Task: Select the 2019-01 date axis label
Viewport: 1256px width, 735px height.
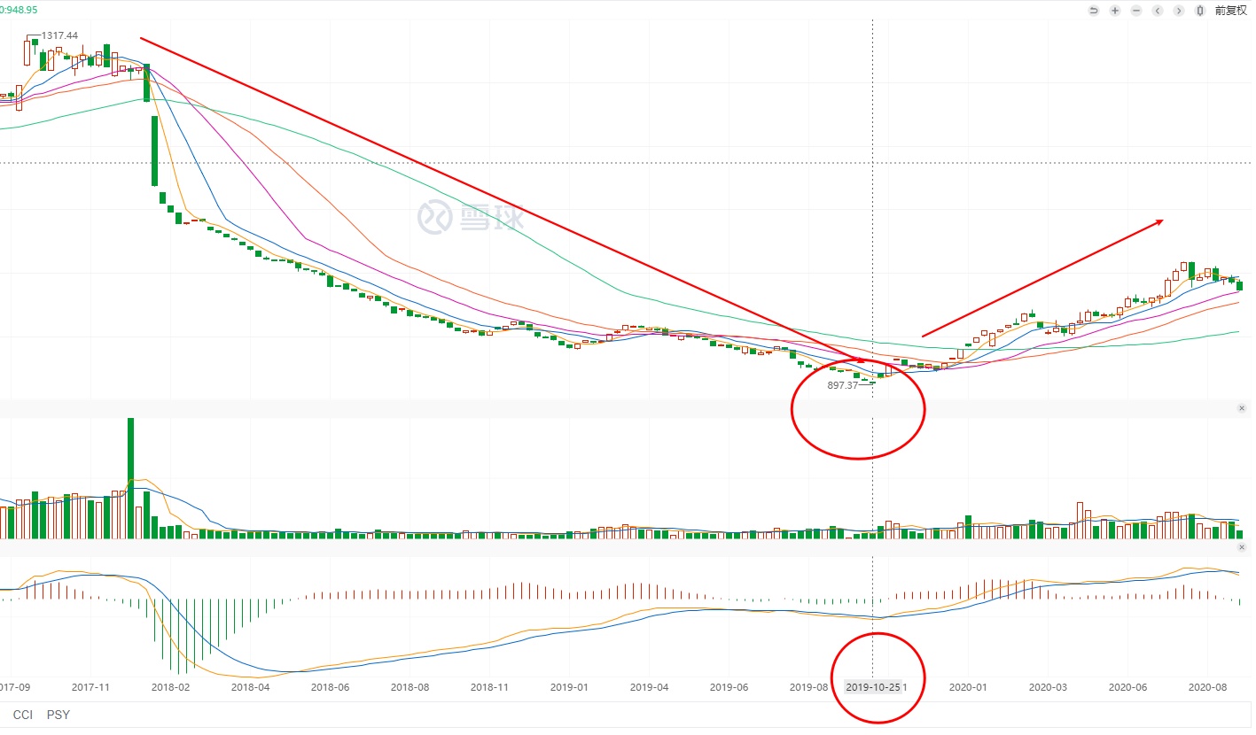Action: (x=569, y=687)
